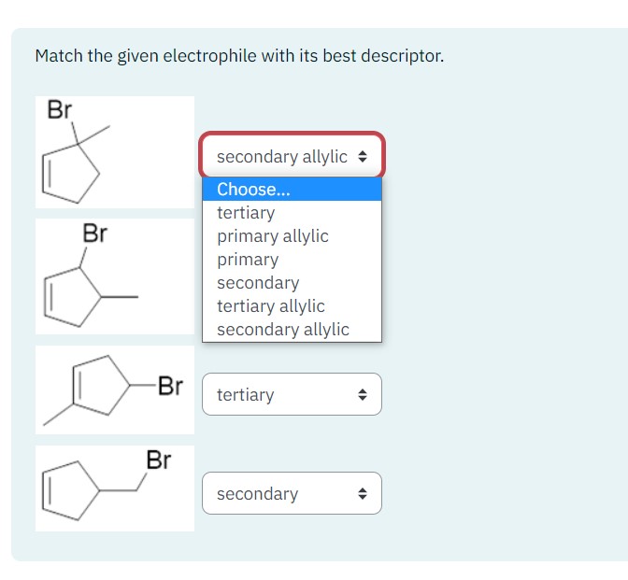Click the third structure with Br on right
Screen dimensions: 628x580
115,389
